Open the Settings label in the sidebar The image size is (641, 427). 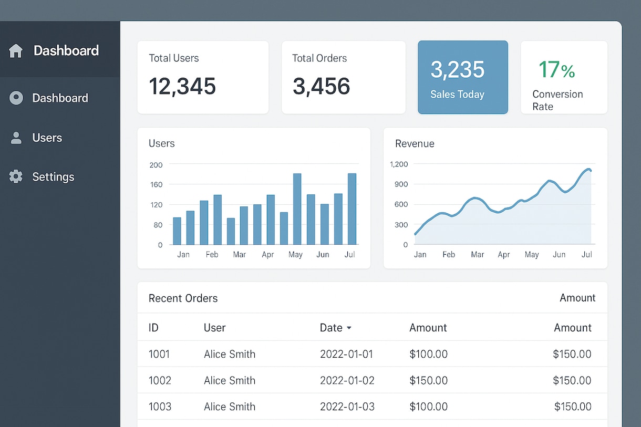pyautogui.click(x=53, y=177)
